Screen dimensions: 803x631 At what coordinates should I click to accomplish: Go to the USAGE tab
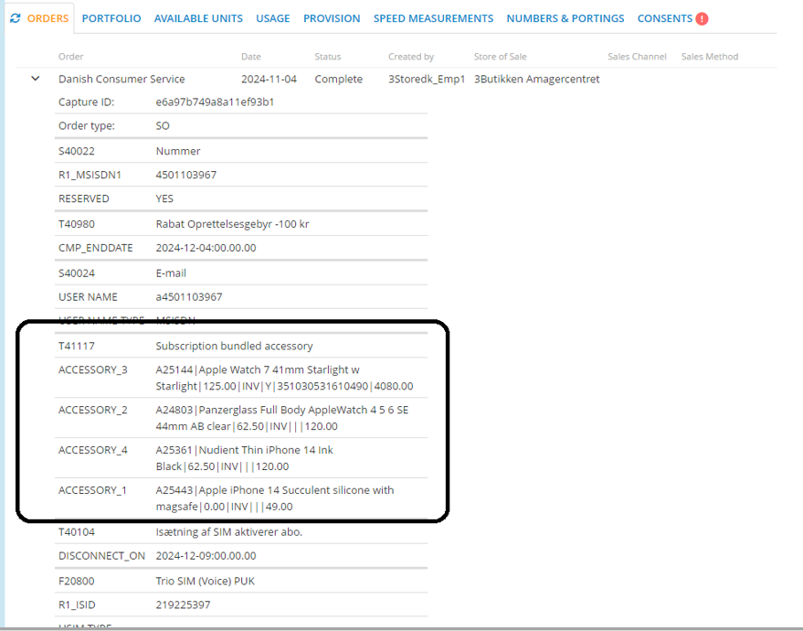[273, 18]
